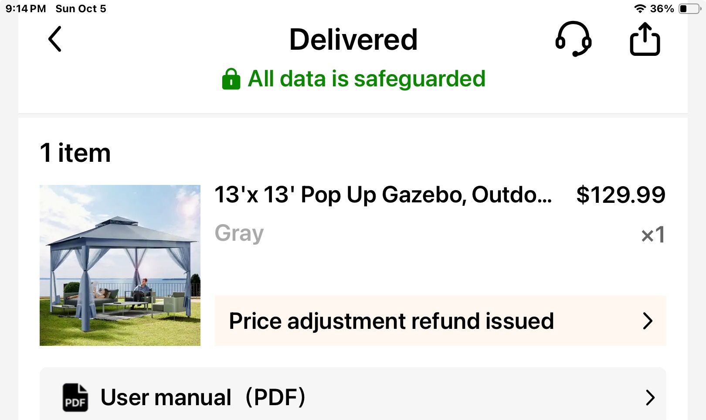Tap the Wi-Fi status icon
The height and width of the screenshot is (420, 706).
[x=639, y=9]
